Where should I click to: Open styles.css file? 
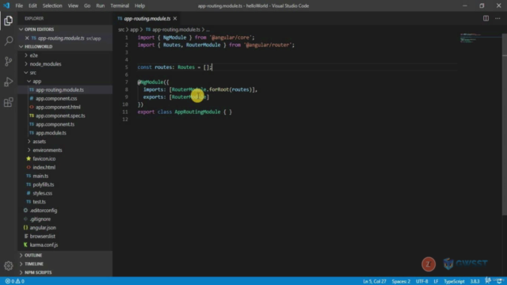click(x=65, y=193)
